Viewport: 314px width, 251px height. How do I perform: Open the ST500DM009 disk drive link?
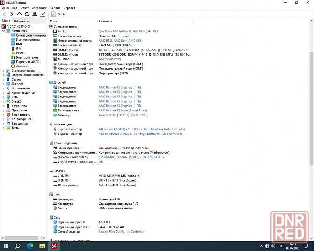point(132,157)
